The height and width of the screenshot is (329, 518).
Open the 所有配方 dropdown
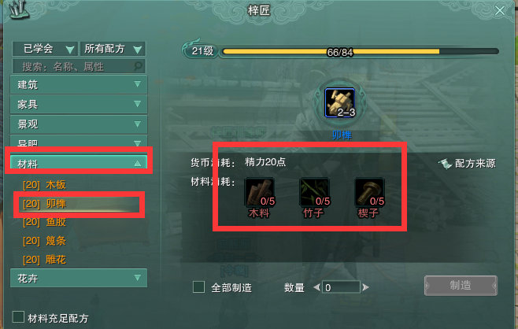(113, 49)
